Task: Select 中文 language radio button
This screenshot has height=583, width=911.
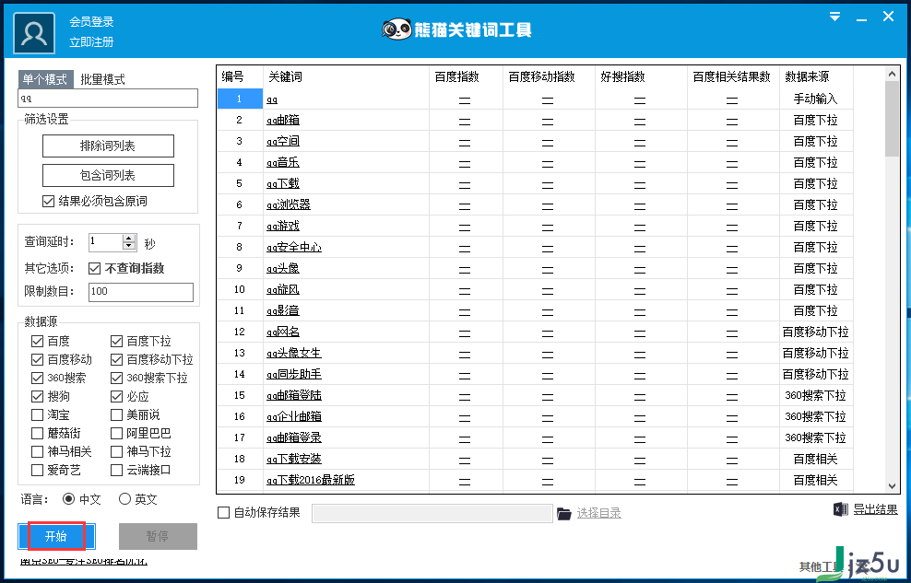Action: click(68, 499)
